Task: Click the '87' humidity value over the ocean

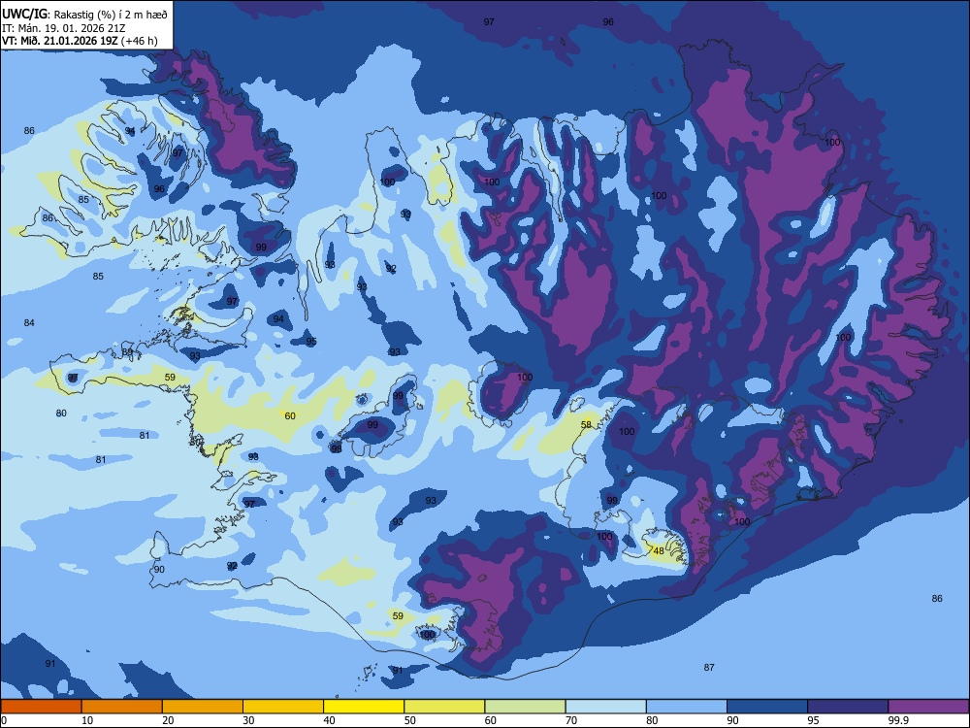Action: (x=709, y=668)
